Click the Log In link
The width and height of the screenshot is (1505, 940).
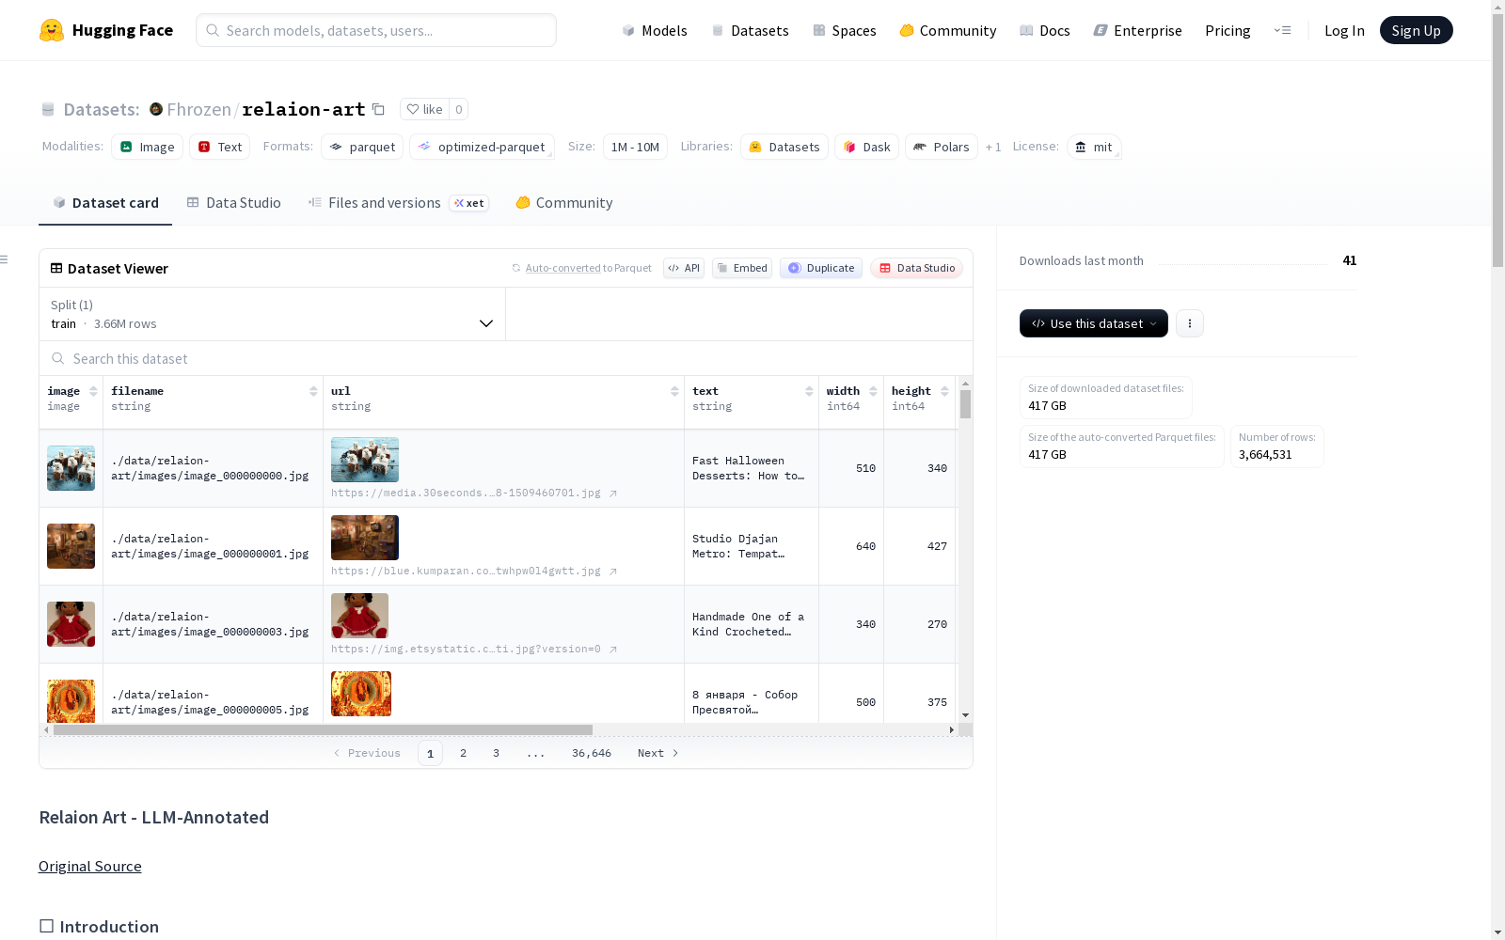(1344, 30)
